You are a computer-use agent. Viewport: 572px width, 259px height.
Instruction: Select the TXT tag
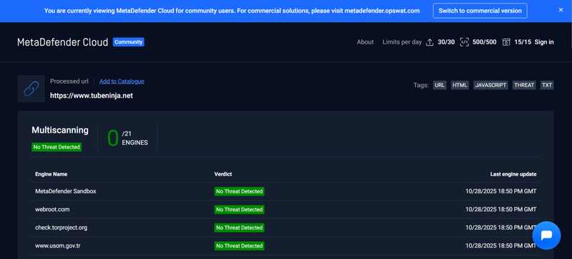pyautogui.click(x=547, y=85)
